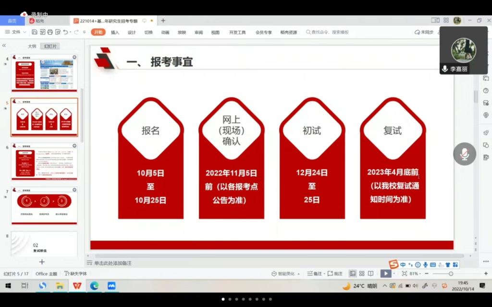Collapse the slide panel with double chevron

coord(4,46)
